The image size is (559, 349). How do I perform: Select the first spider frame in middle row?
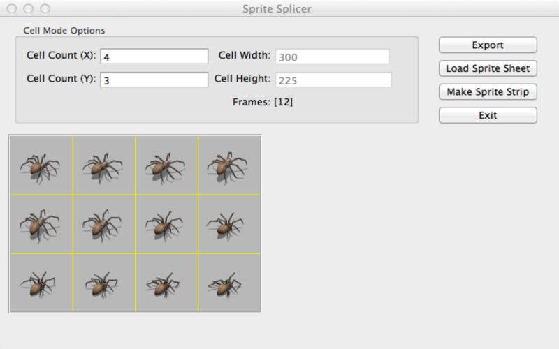[x=41, y=224]
